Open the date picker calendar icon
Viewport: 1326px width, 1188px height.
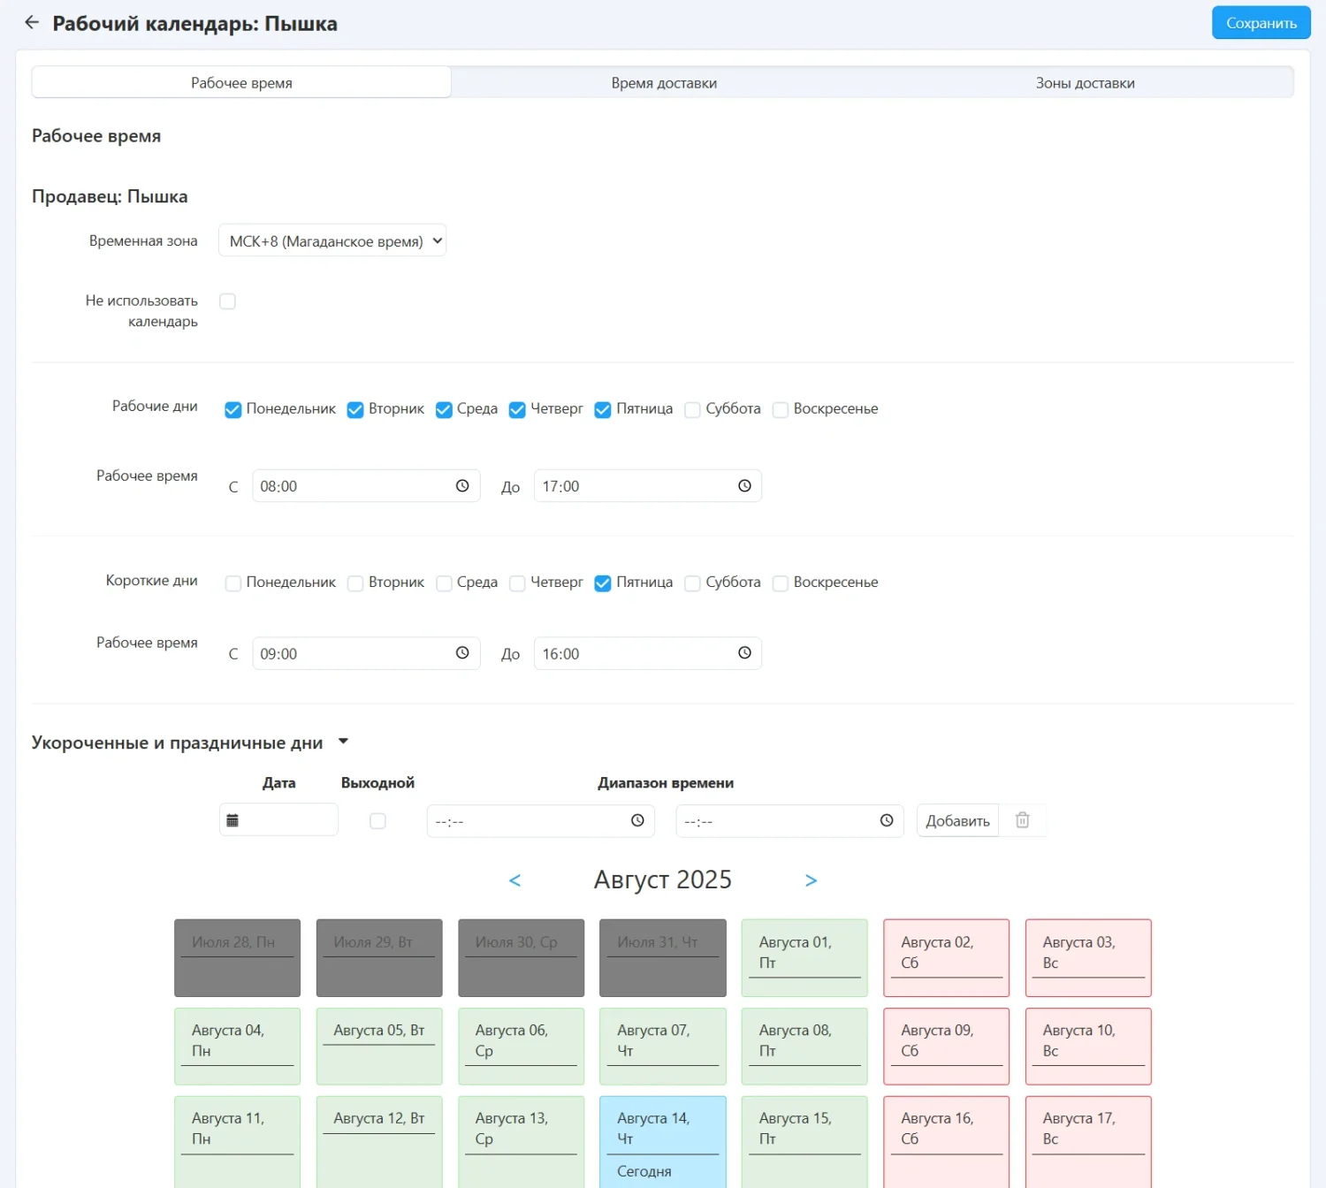tap(232, 820)
